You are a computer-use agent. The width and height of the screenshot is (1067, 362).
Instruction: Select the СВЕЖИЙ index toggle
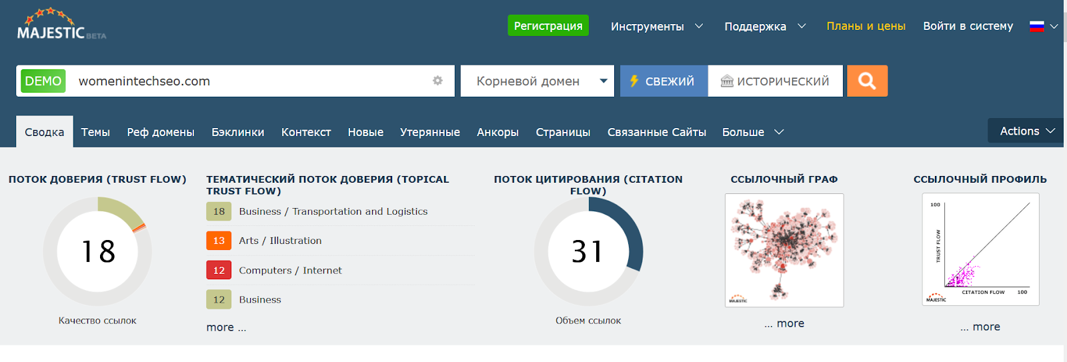664,81
